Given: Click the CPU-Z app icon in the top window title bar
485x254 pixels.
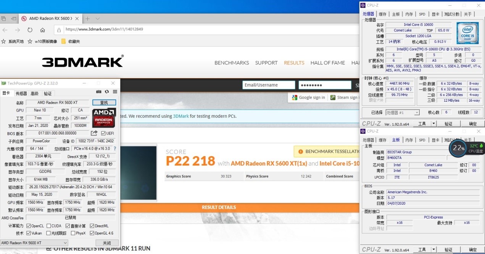Looking at the screenshot, I should [363, 5].
